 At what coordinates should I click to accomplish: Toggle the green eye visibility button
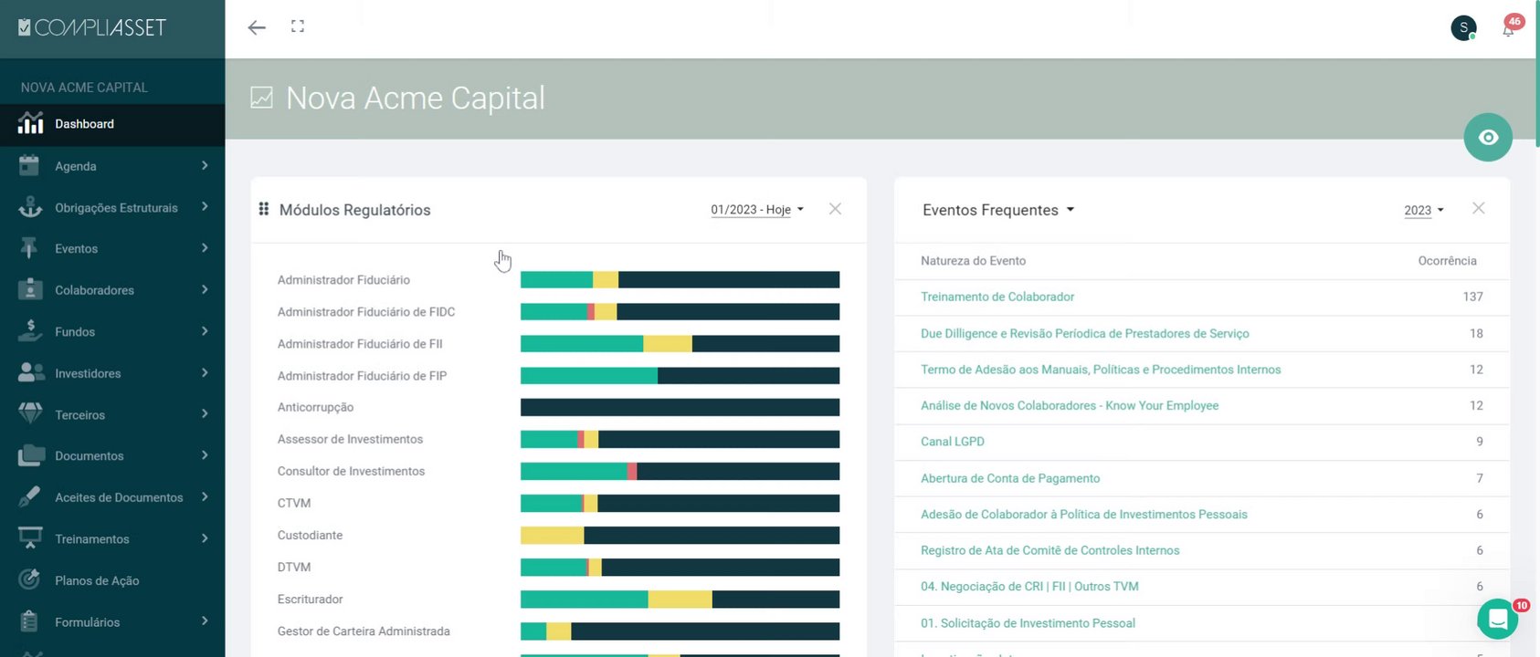point(1488,137)
